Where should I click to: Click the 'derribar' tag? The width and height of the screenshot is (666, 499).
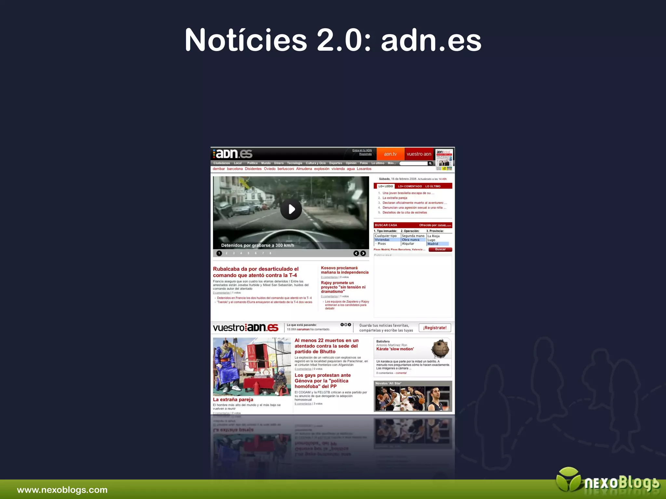click(219, 169)
